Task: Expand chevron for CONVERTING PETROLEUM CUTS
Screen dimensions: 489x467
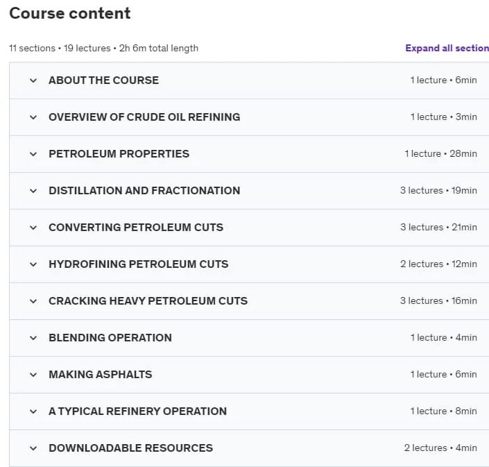Action: 33,228
